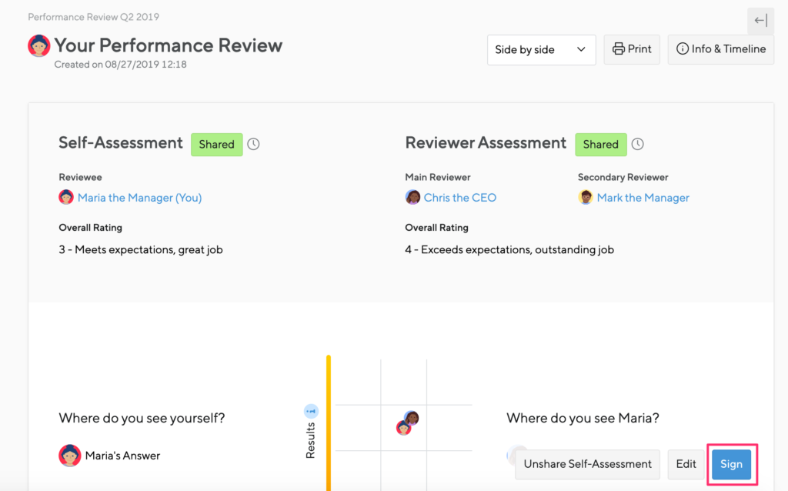Click the pin icon above Results label

[311, 411]
